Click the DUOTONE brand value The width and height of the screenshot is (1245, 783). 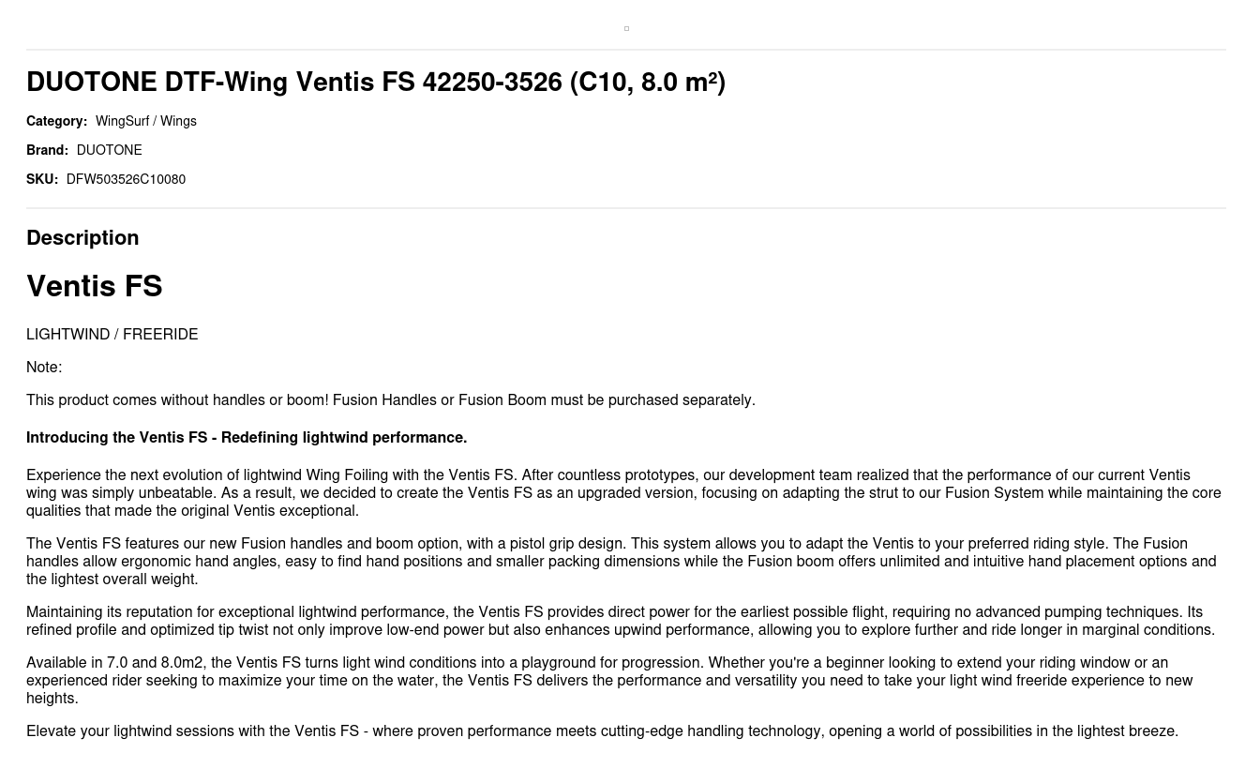(109, 150)
